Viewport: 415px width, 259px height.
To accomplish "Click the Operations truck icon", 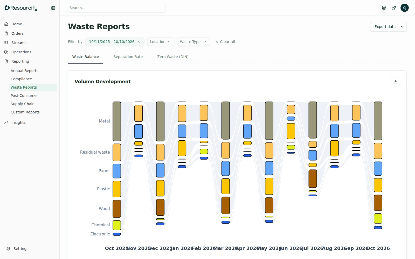I will tap(6, 52).
